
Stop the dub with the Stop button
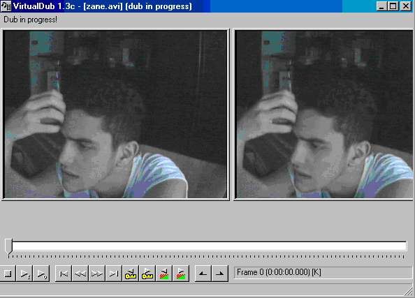coord(8,274)
